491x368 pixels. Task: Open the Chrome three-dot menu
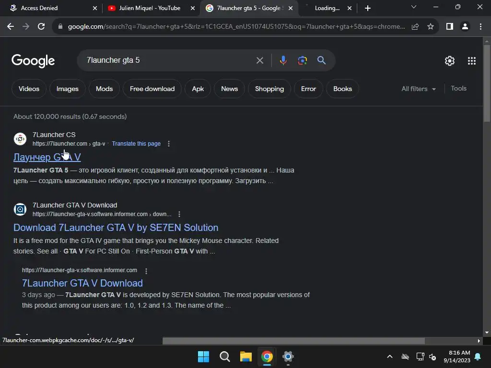(x=480, y=27)
